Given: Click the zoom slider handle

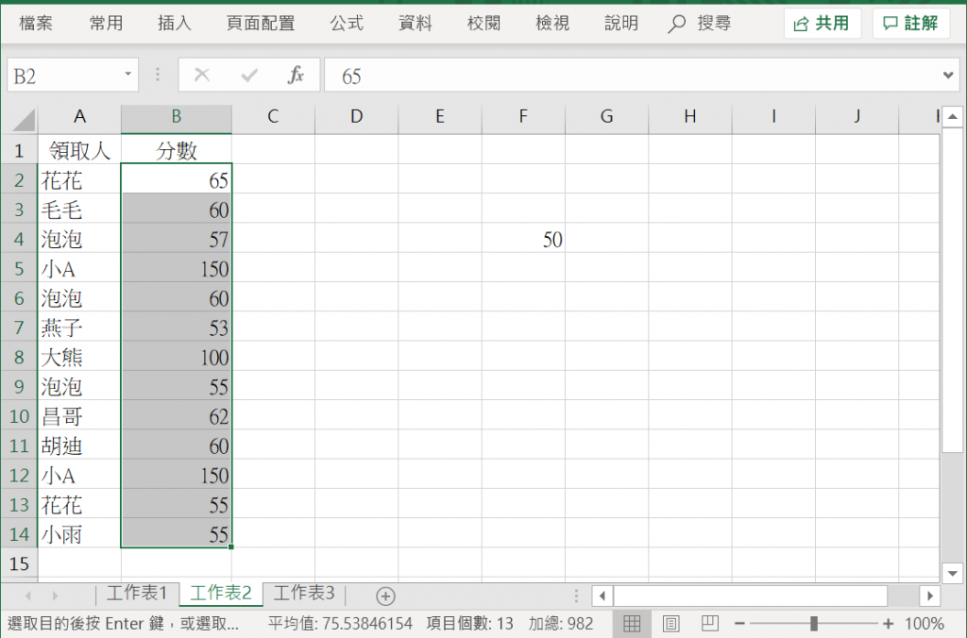Looking at the screenshot, I should coord(814,623).
